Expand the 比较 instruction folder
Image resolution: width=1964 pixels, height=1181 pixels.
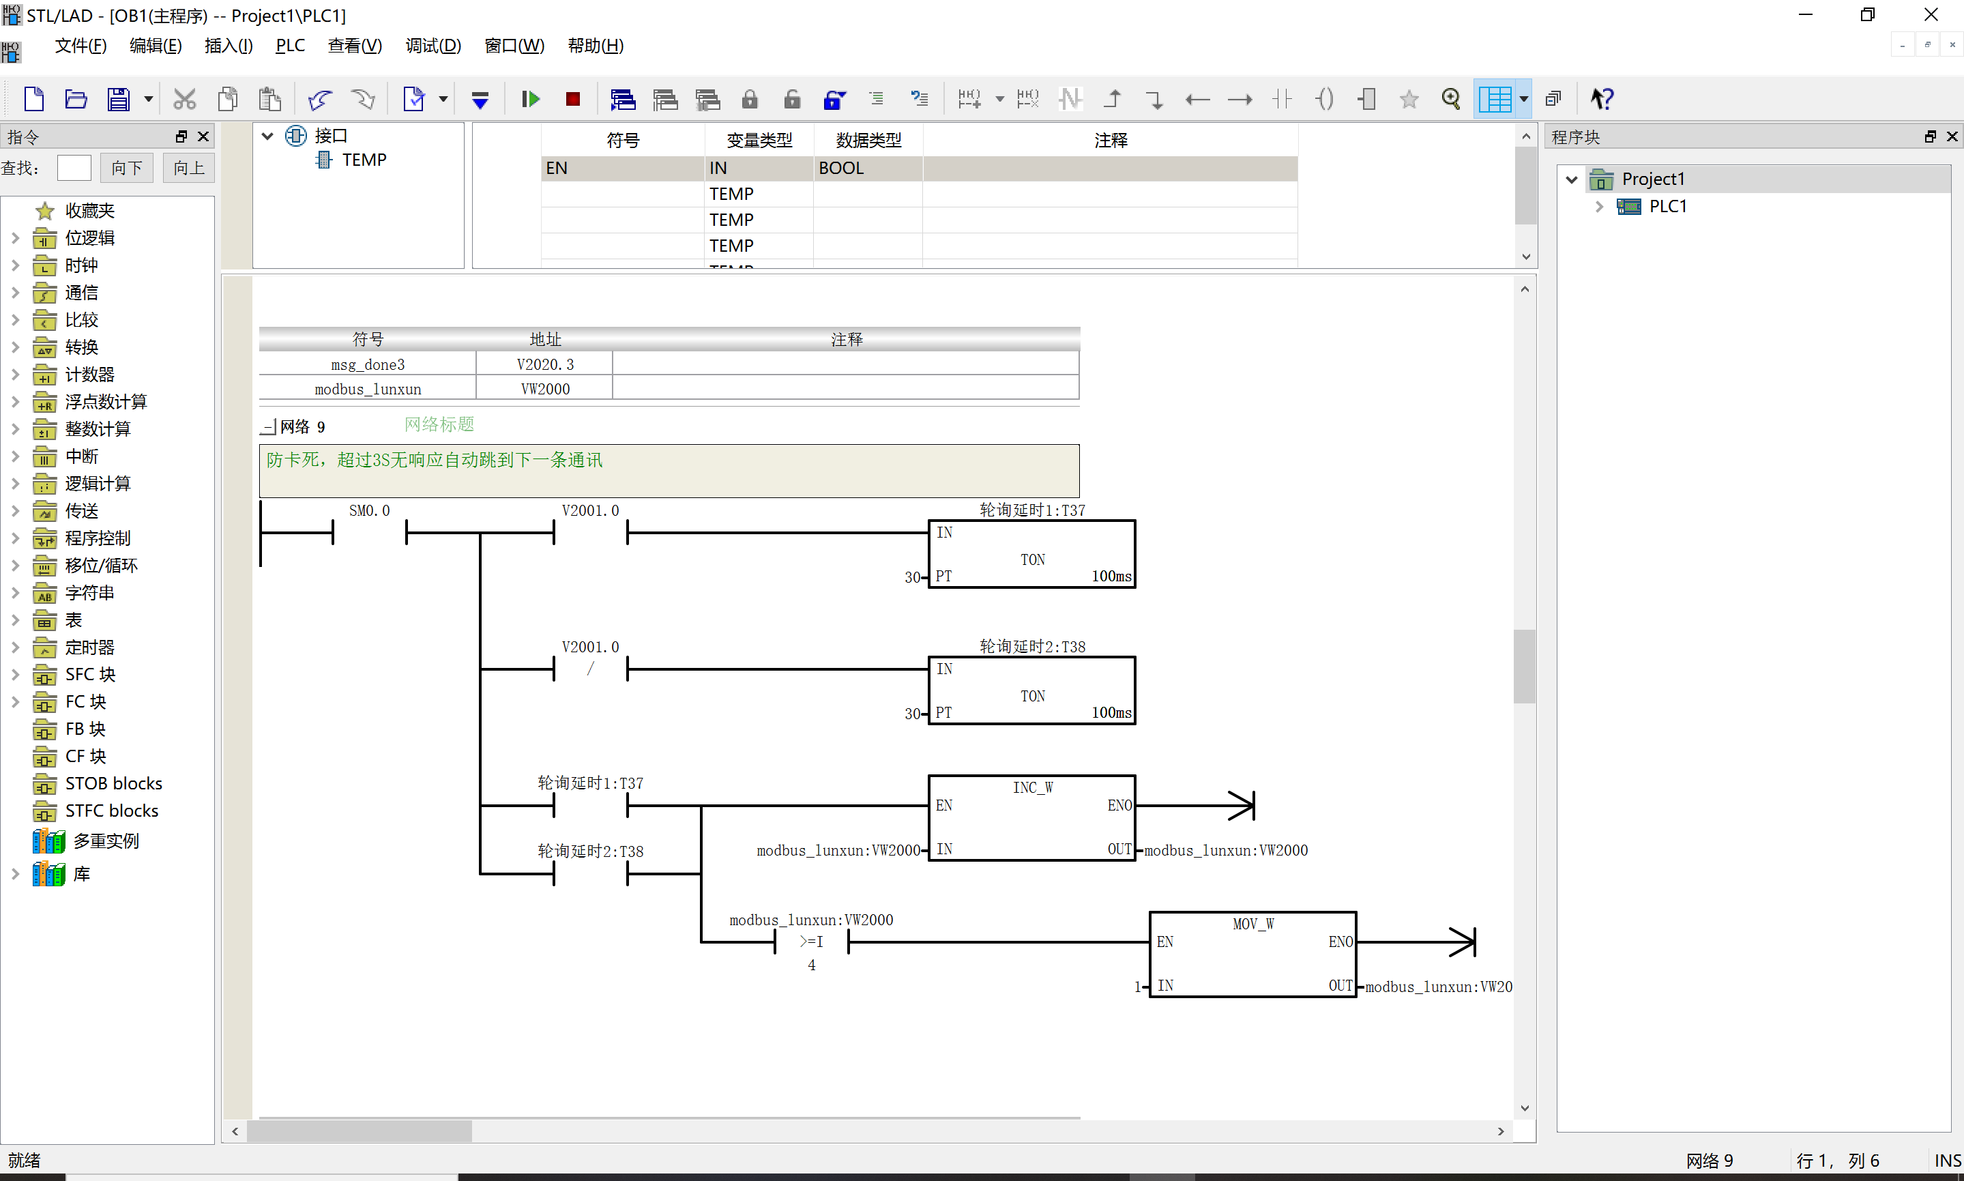coord(15,319)
